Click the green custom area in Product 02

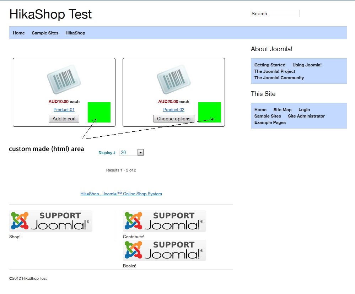(x=210, y=113)
